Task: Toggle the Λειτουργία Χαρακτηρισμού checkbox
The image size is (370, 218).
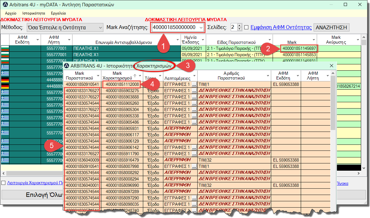Action: pos(3,183)
